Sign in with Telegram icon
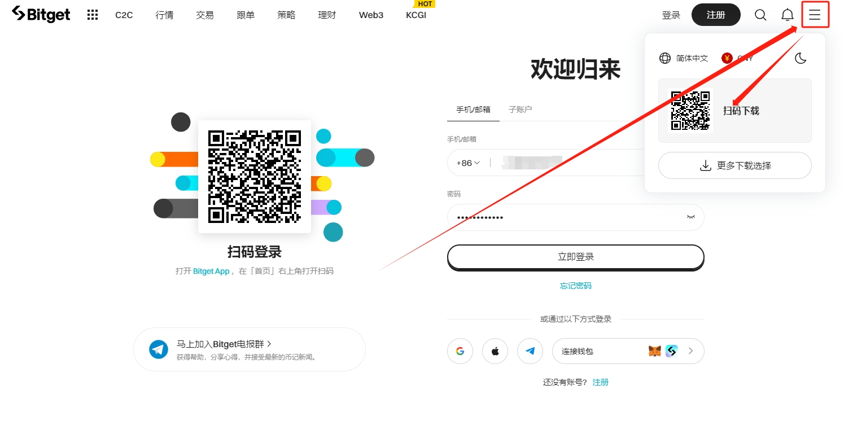 pyautogui.click(x=530, y=351)
